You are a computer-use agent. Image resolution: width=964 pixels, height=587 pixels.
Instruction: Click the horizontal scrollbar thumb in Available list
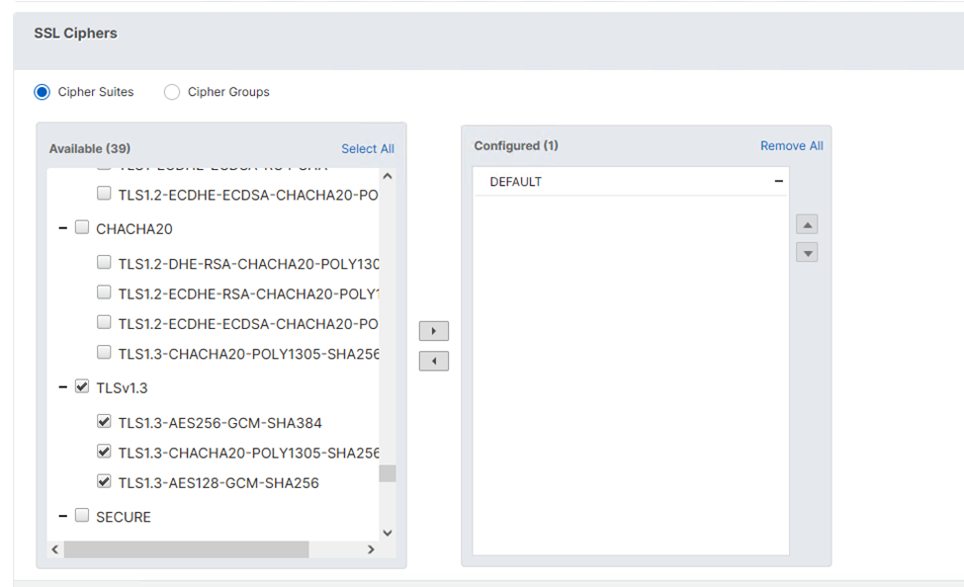pos(186,549)
